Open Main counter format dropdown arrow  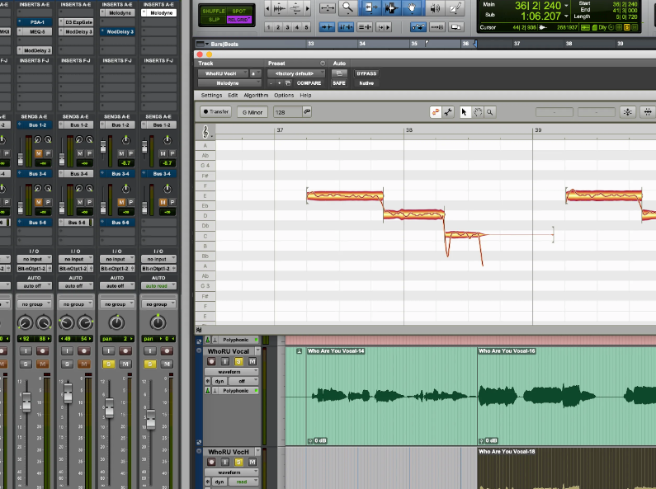click(566, 6)
